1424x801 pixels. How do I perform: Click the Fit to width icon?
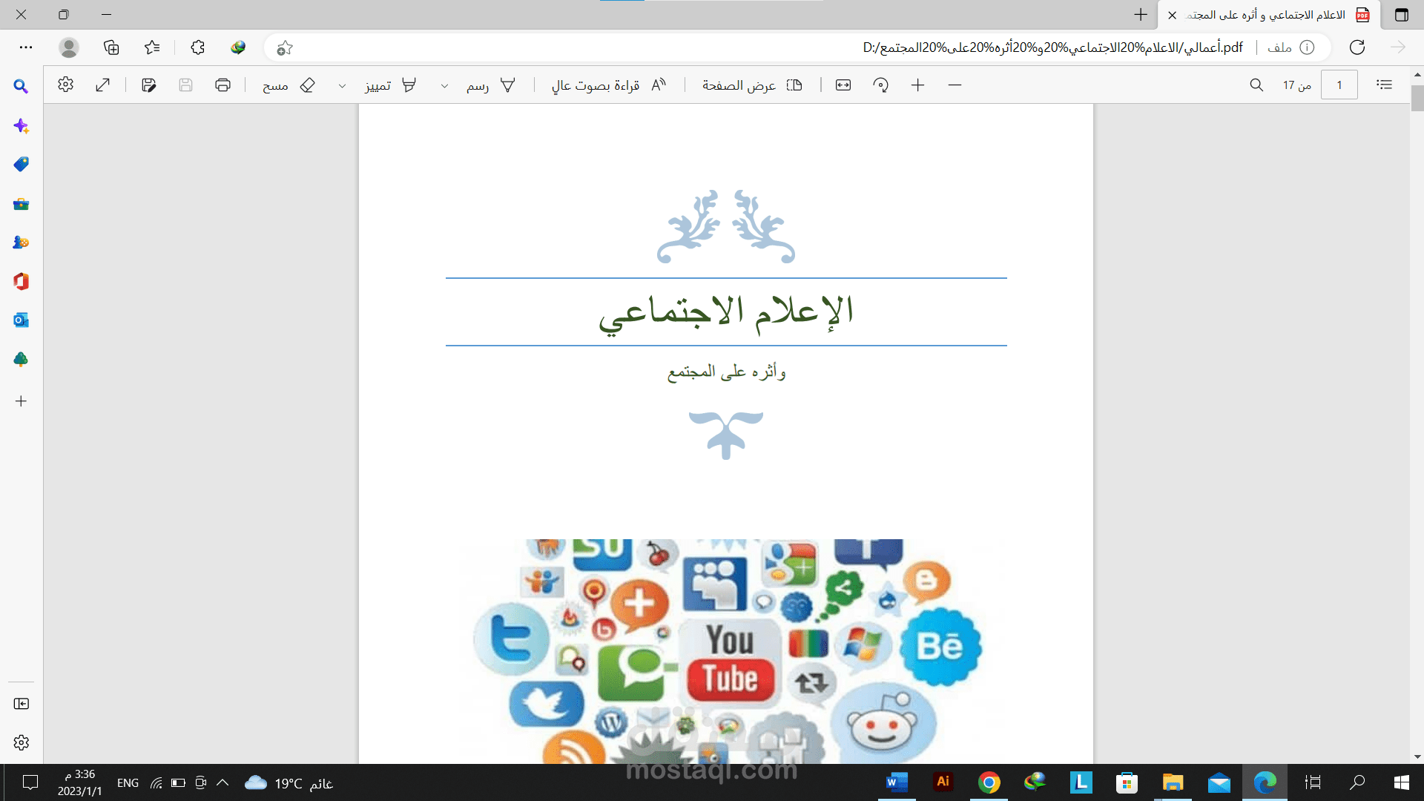(x=843, y=85)
